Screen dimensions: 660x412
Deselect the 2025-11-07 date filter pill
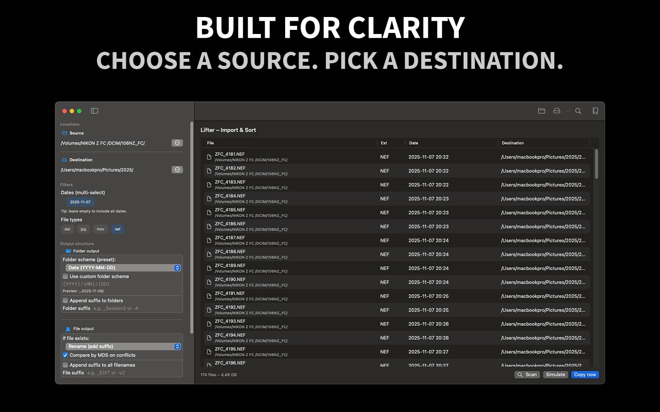point(80,202)
